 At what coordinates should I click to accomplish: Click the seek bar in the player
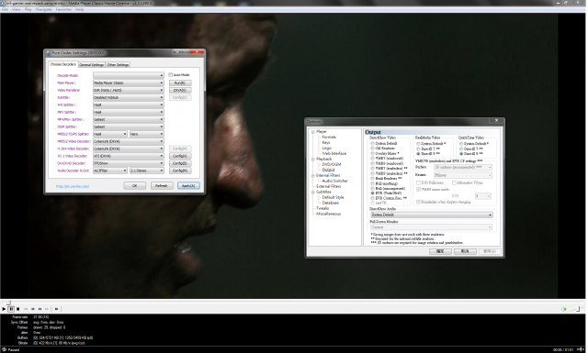pyautogui.click(x=292, y=303)
